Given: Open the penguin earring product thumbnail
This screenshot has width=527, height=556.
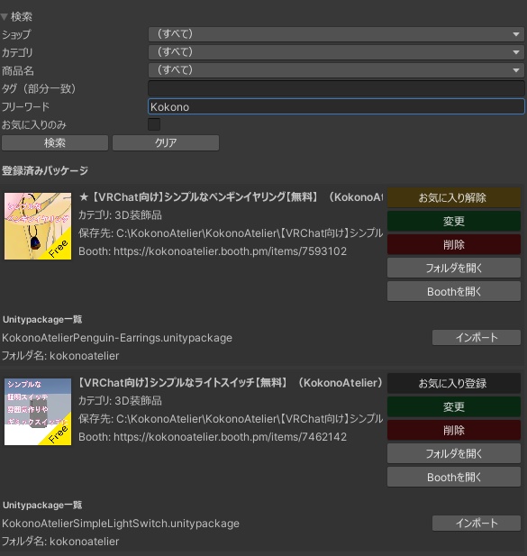Looking at the screenshot, I should pyautogui.click(x=38, y=226).
